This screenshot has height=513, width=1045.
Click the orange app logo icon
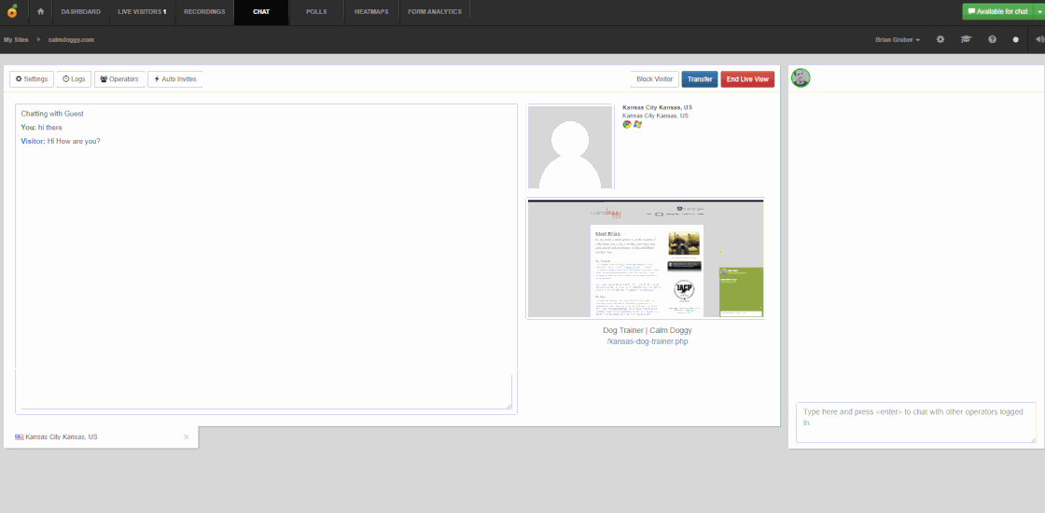(x=11, y=12)
